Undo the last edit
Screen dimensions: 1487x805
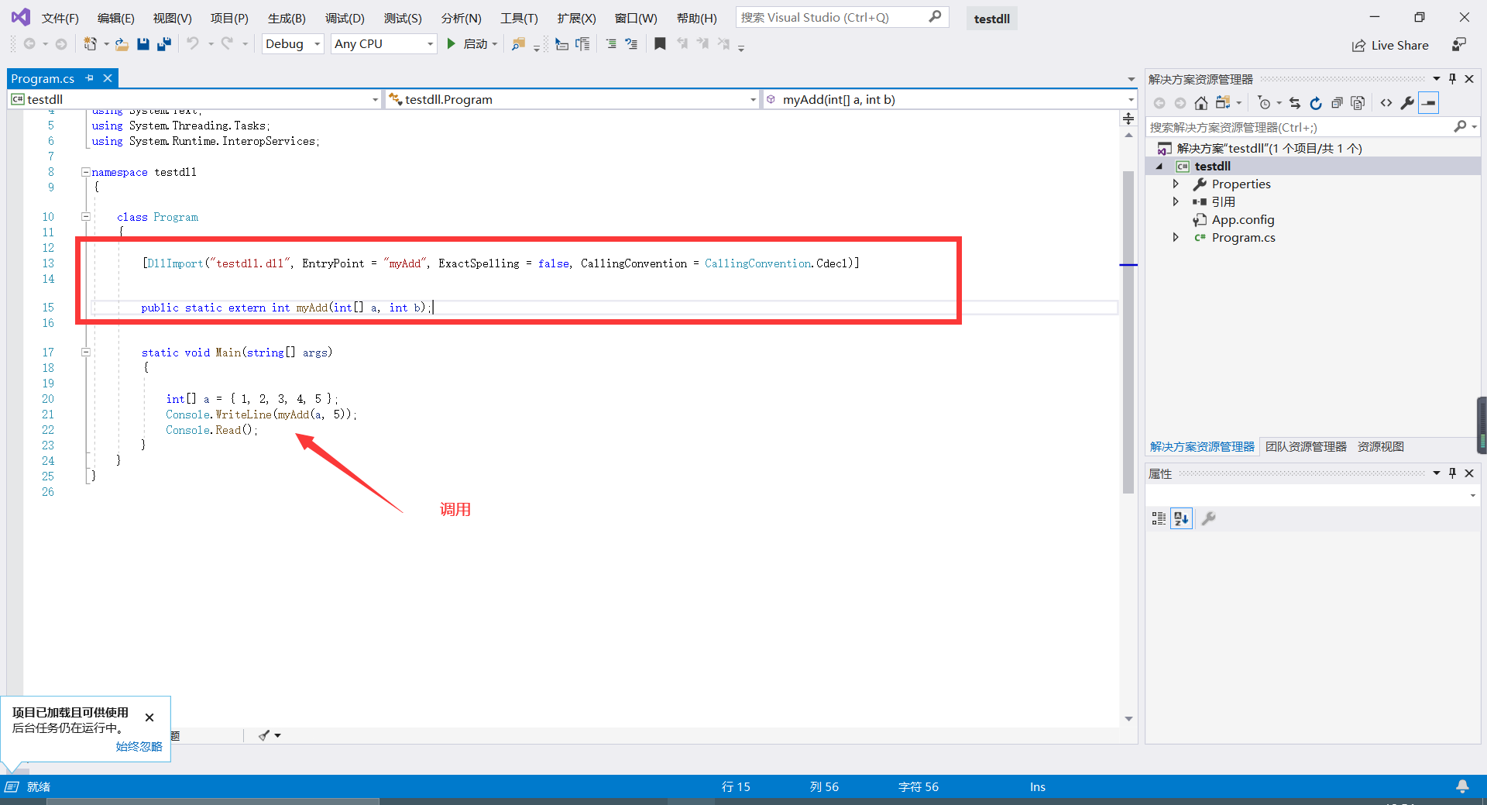coord(193,44)
